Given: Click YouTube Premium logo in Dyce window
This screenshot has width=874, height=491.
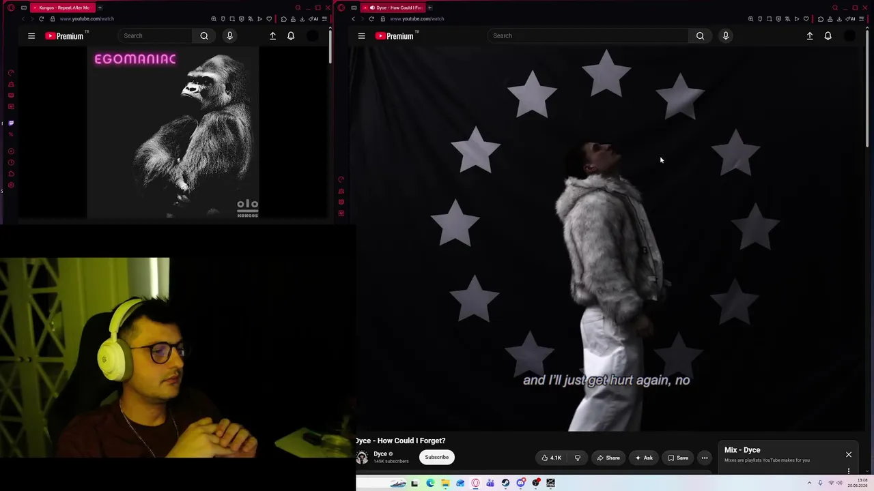Looking at the screenshot, I should point(395,35).
